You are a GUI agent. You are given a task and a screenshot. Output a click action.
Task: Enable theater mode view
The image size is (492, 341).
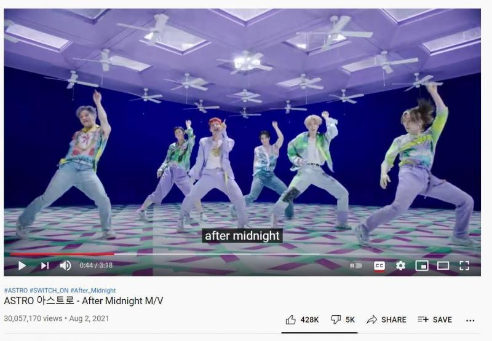[443, 266]
